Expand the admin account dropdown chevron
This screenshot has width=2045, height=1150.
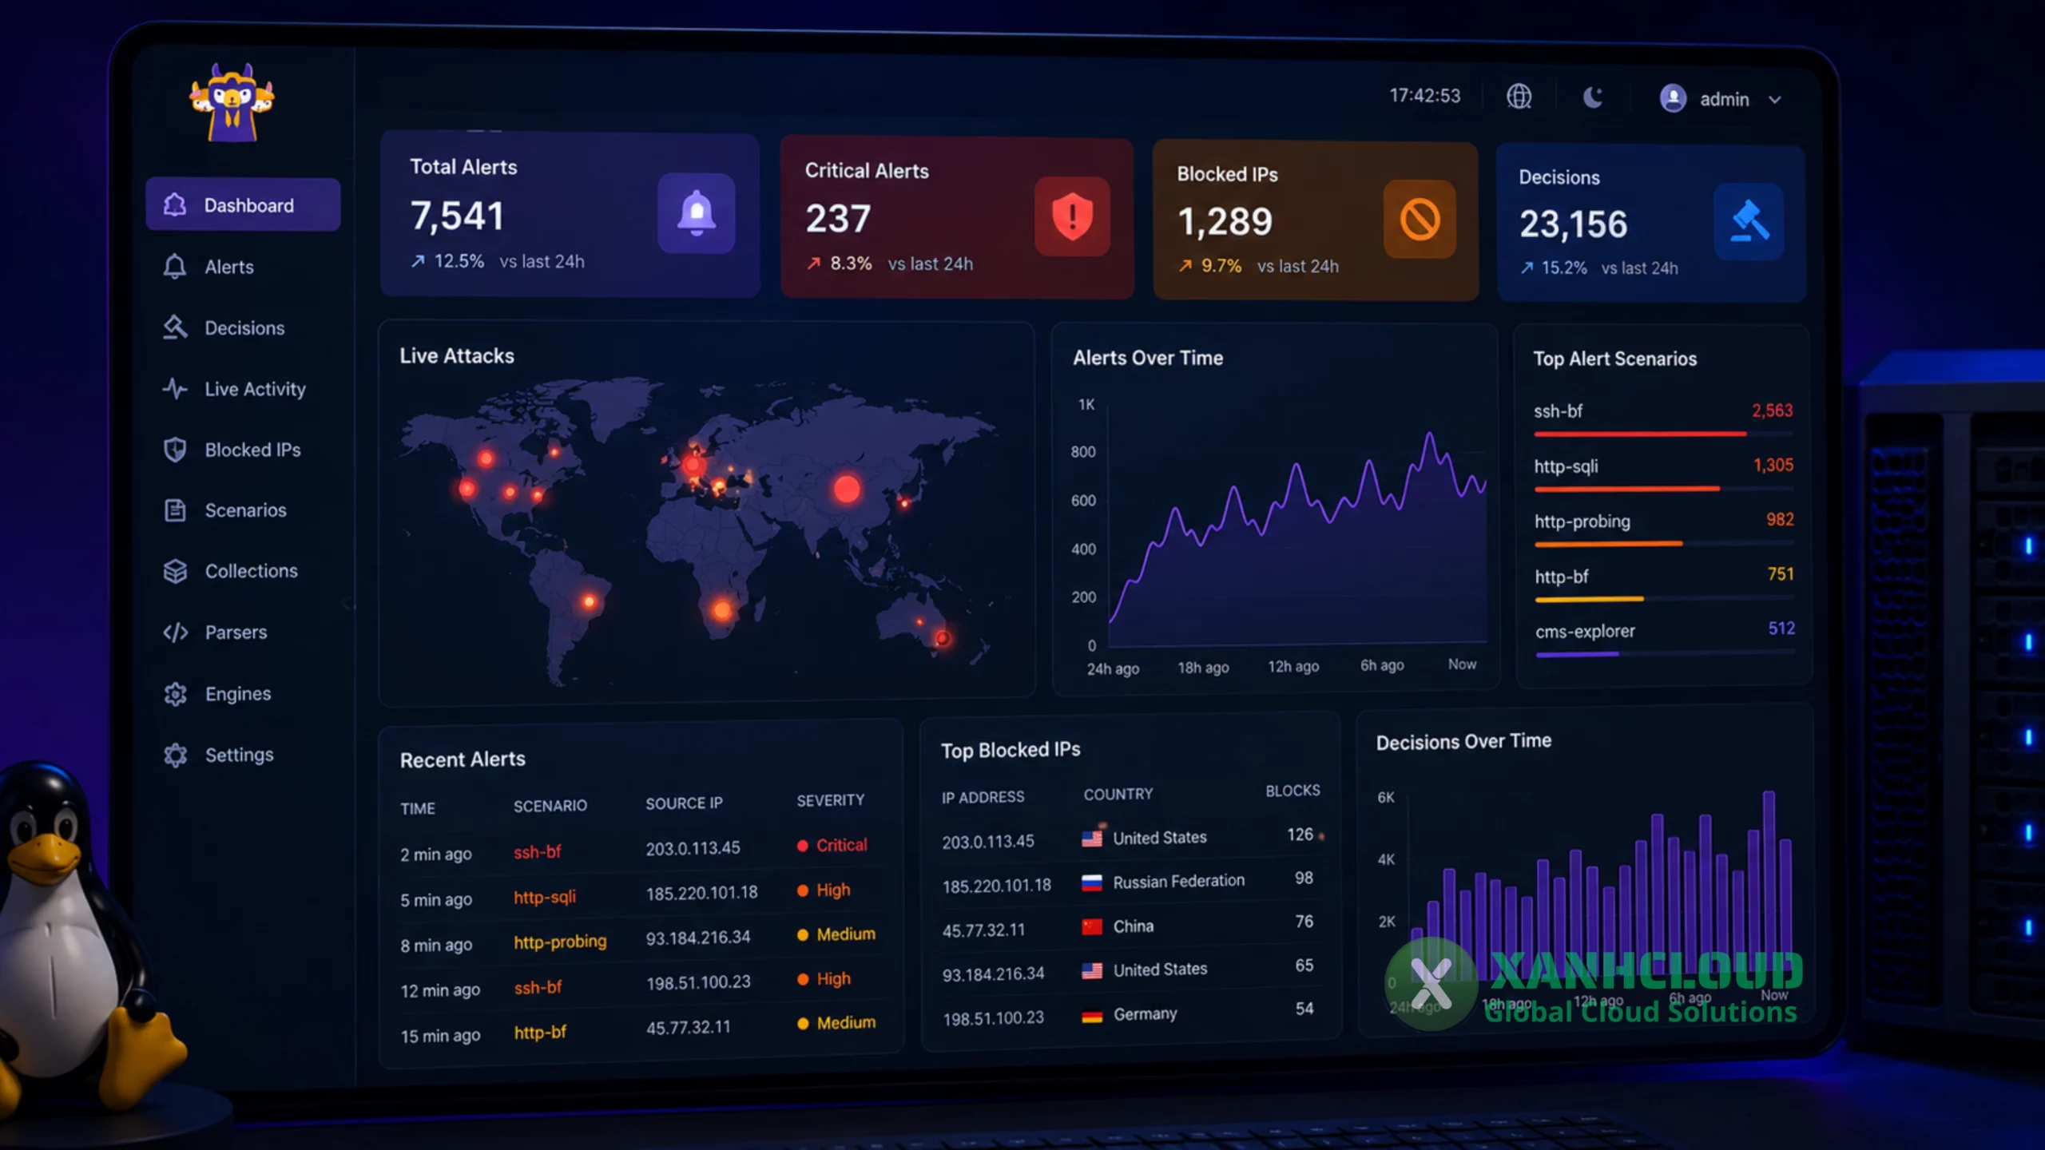point(1775,100)
